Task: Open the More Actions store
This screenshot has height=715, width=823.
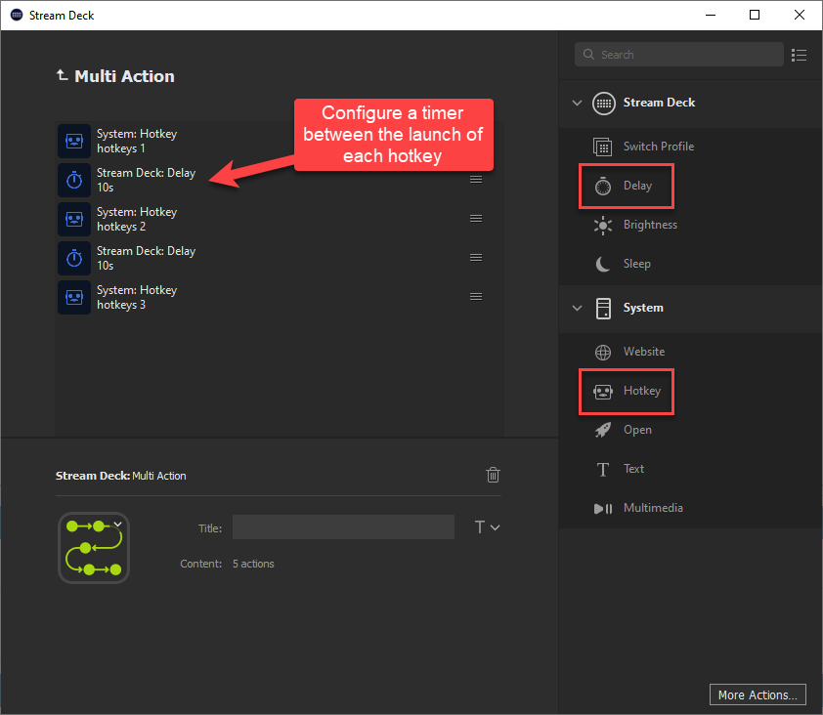Action: [758, 694]
